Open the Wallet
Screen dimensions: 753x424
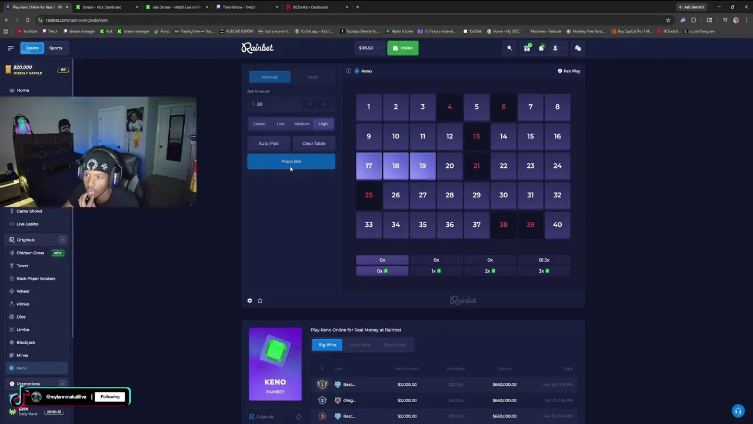(x=403, y=48)
